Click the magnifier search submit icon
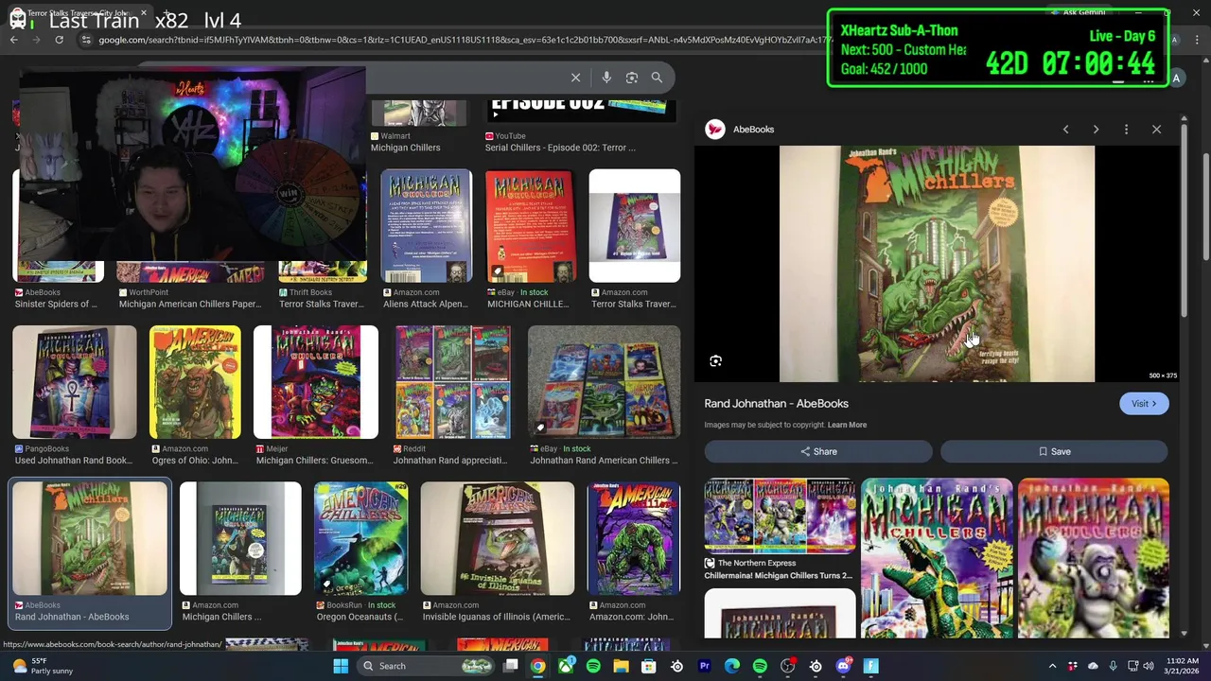The width and height of the screenshot is (1211, 681). 657,78
